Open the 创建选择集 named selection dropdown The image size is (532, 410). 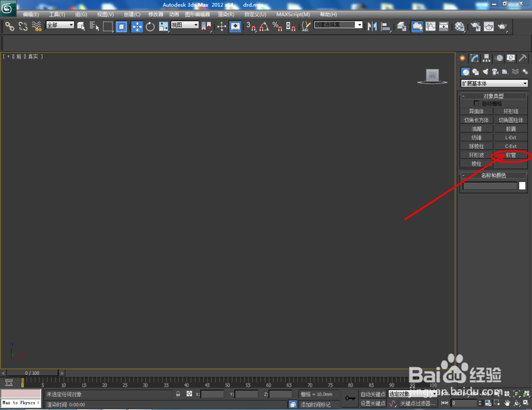click(338, 25)
